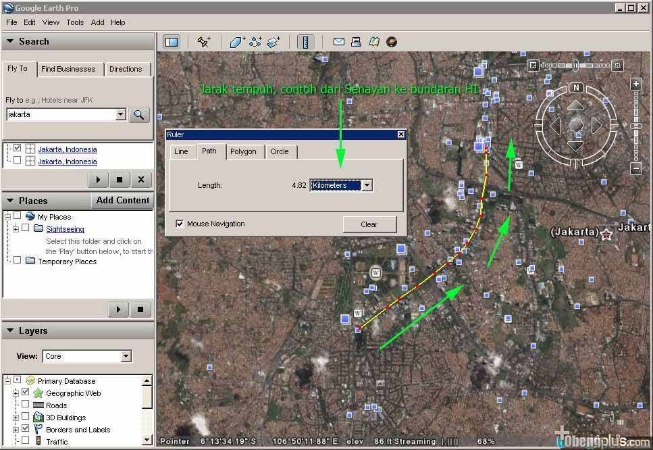
Task: Open the File menu
Action: pos(11,22)
